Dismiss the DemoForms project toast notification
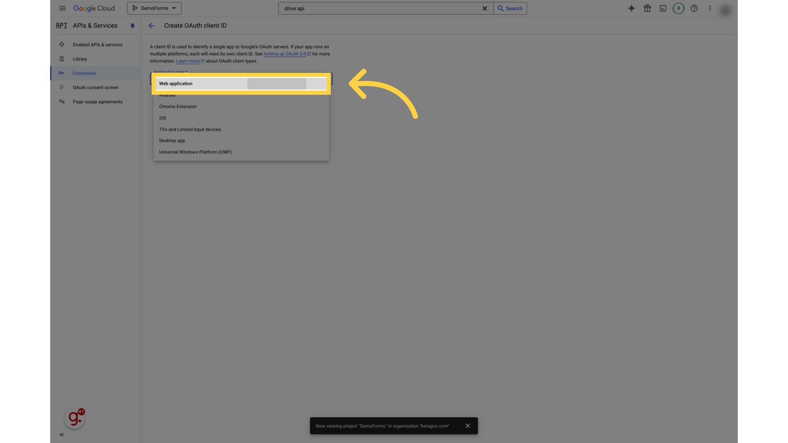The height and width of the screenshot is (443, 788). click(467, 425)
